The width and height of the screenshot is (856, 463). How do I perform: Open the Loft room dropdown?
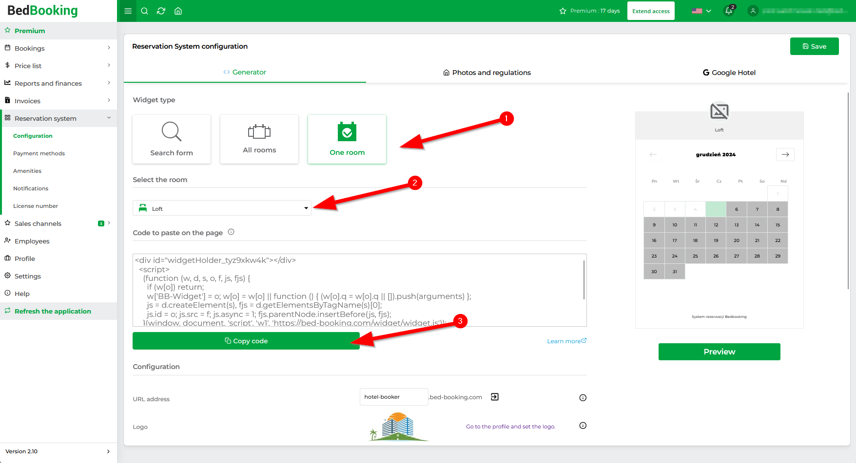tap(222, 208)
